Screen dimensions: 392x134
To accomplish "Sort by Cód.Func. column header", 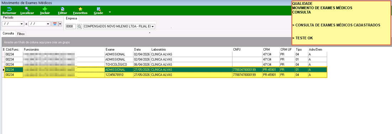I will pyautogui.click(x=14, y=50).
